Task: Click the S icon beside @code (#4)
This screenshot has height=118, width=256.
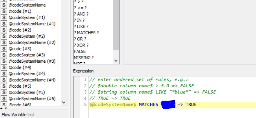Action: coord(4,67)
